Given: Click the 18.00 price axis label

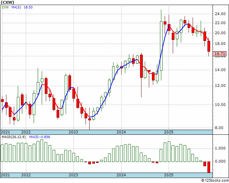Looking at the screenshot, I should [x=220, y=44].
